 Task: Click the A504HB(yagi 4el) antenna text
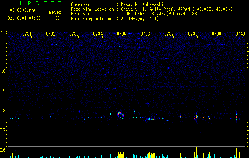pos(140,19)
